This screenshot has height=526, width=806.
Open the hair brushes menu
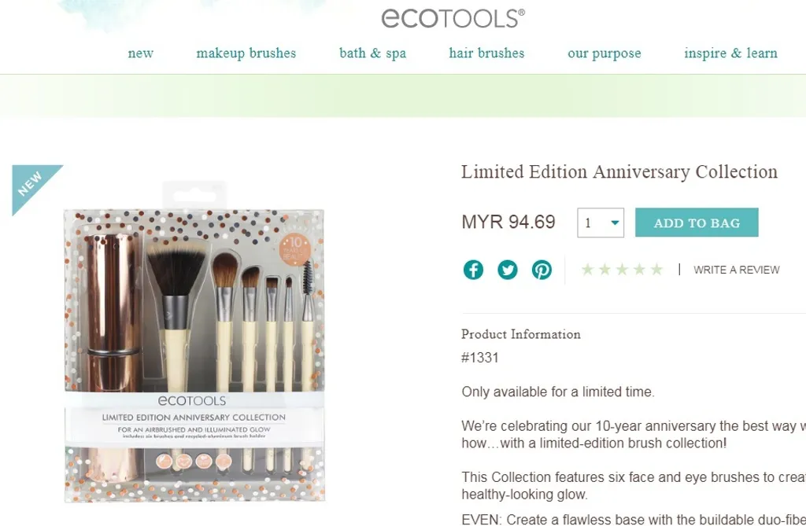(x=486, y=53)
